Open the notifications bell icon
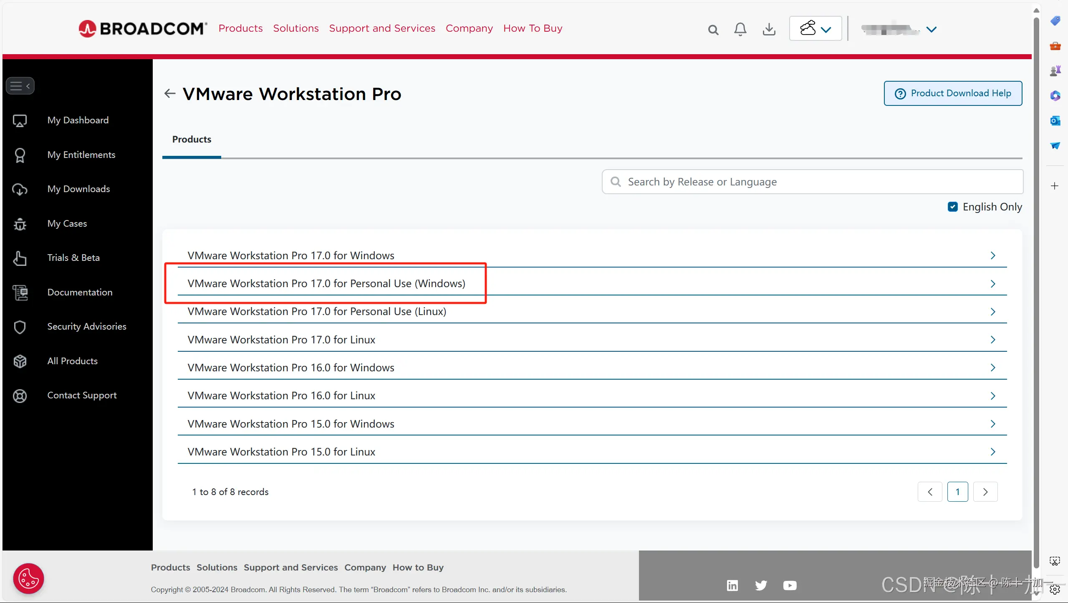Image resolution: width=1068 pixels, height=603 pixels. point(740,29)
